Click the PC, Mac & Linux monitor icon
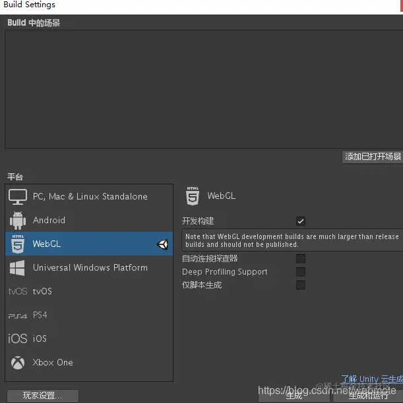403x403 pixels. [x=18, y=197]
